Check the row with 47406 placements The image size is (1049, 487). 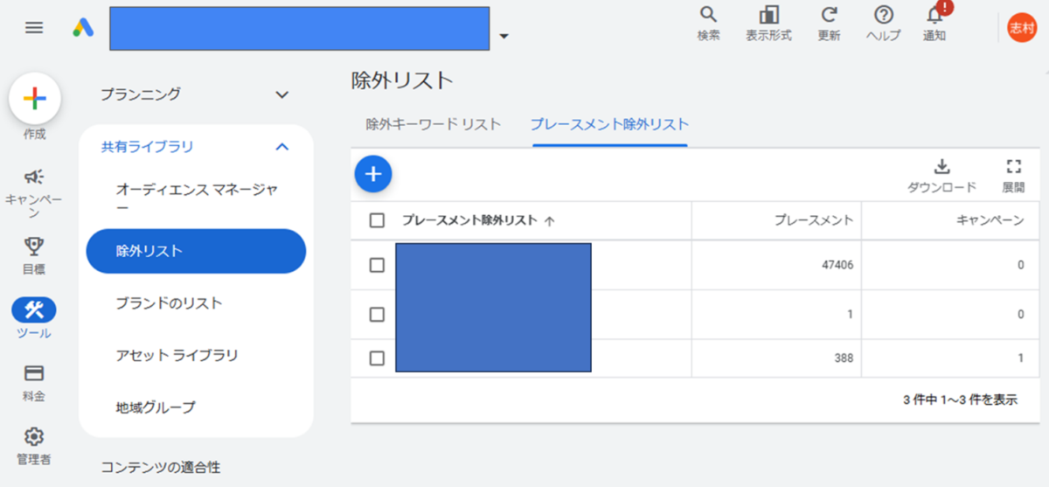pyautogui.click(x=377, y=265)
